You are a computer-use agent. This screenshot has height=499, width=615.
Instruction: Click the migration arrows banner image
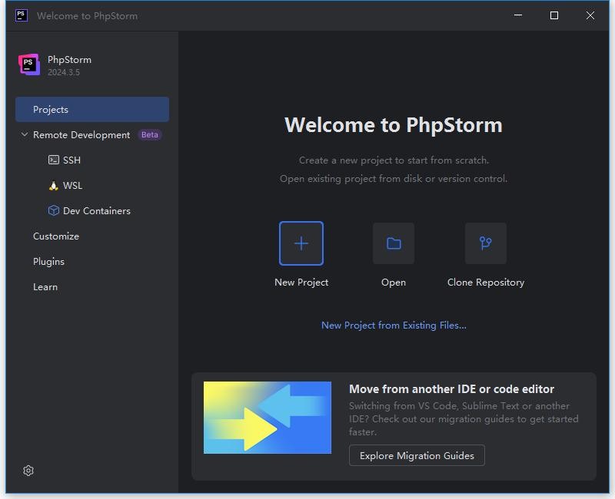point(268,418)
